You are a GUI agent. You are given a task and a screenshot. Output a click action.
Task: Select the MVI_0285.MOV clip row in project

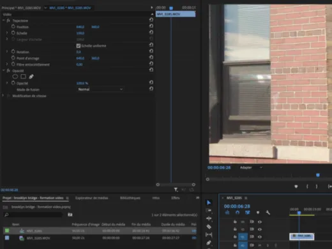point(100,238)
